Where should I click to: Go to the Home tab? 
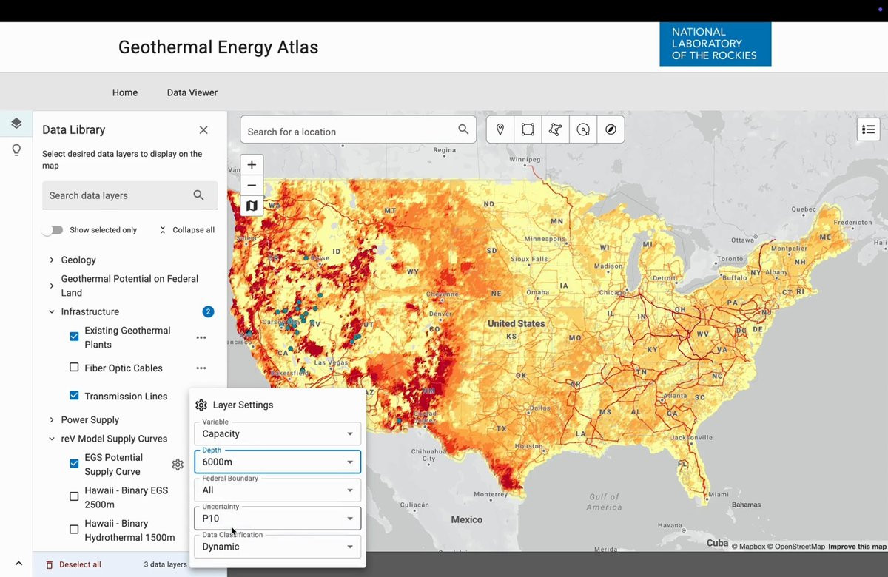[125, 92]
